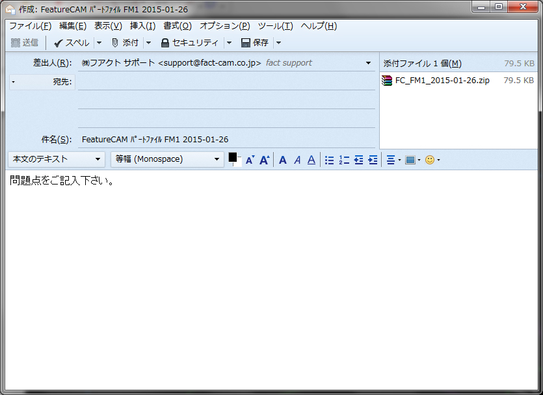Save the message with 保存
The width and height of the screenshot is (543, 395).
tap(254, 42)
